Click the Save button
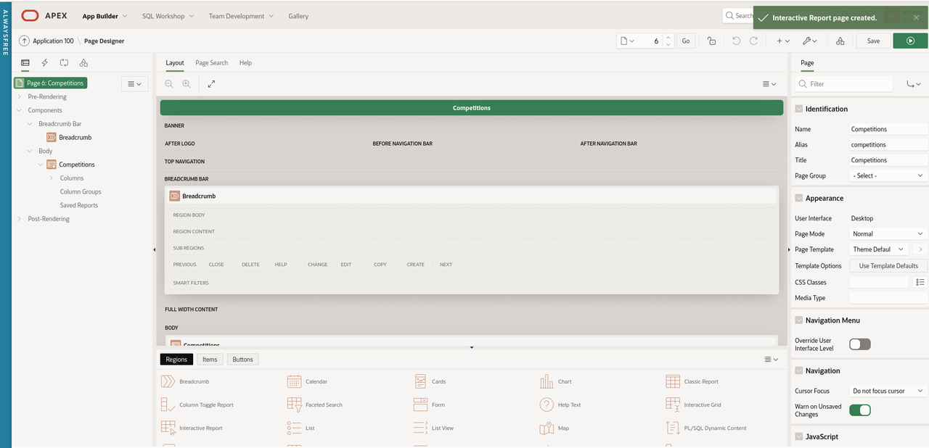The height and width of the screenshot is (448, 929). click(x=873, y=41)
